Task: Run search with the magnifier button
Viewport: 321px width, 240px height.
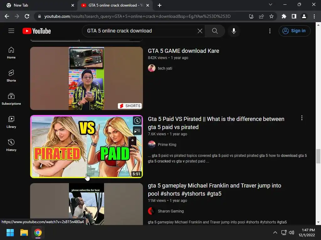Action: 215,31
